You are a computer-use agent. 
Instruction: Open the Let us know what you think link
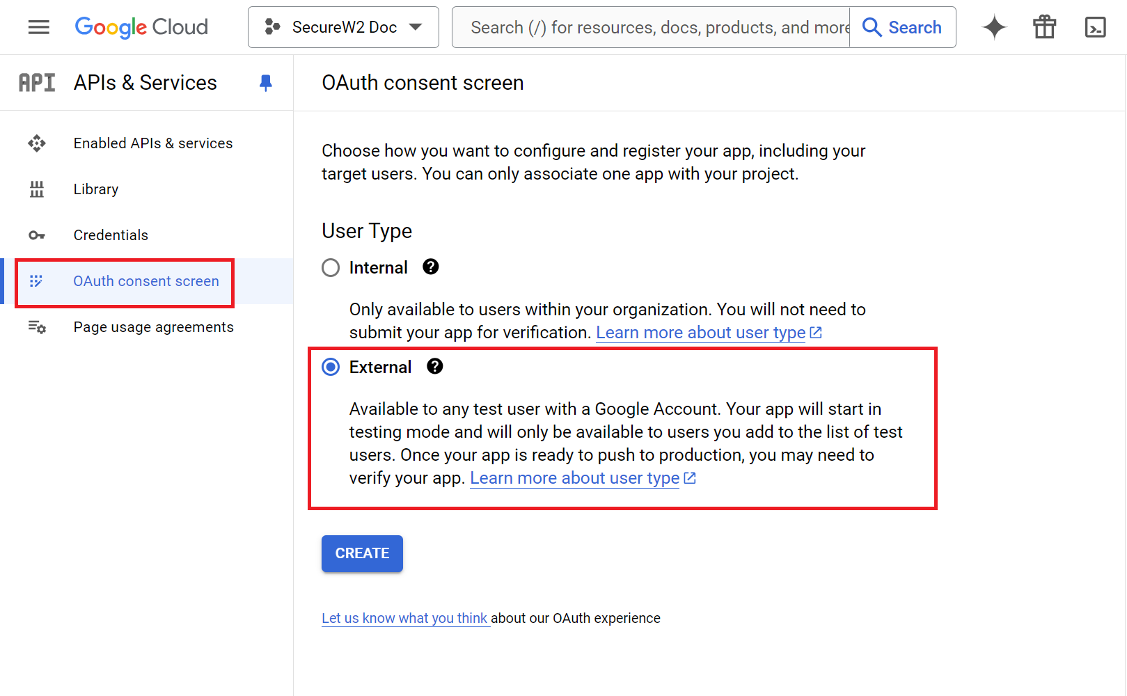click(404, 618)
